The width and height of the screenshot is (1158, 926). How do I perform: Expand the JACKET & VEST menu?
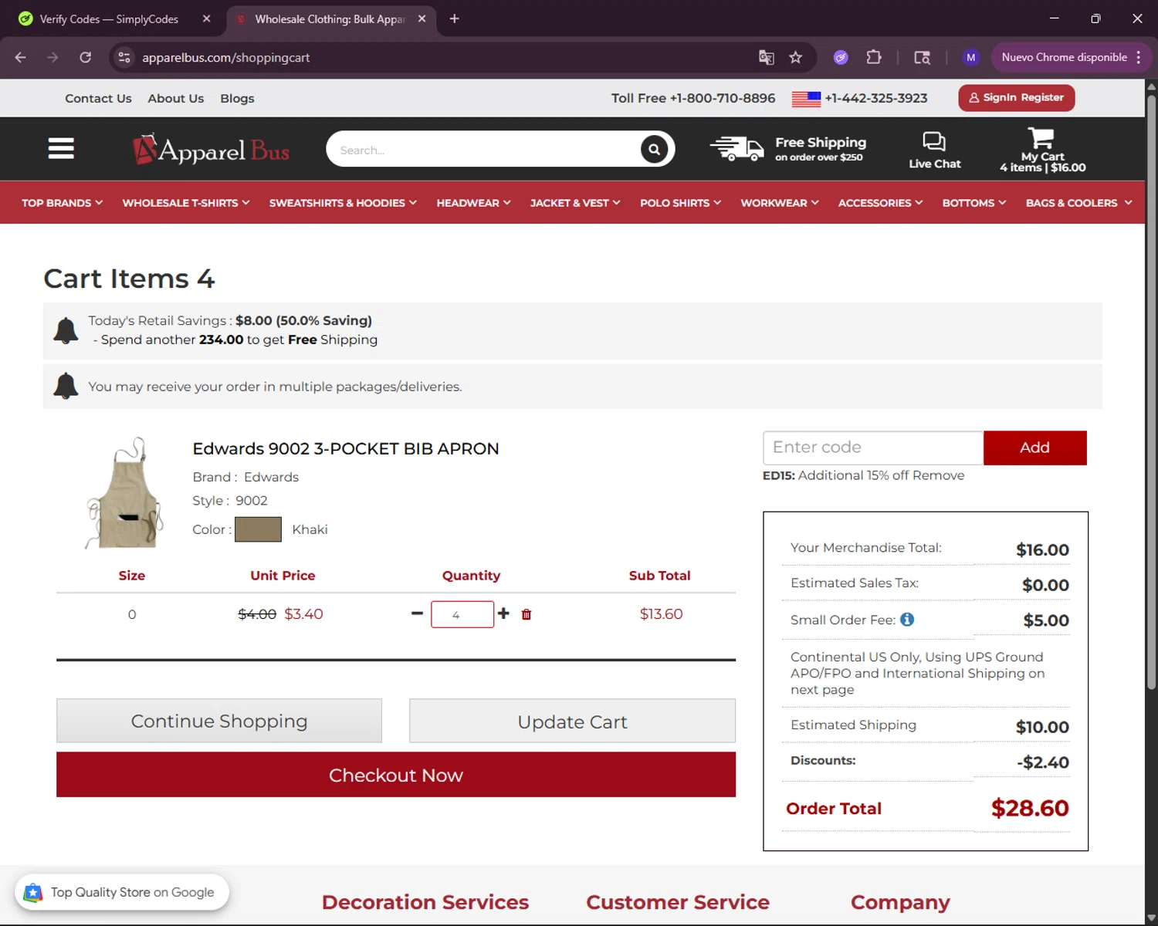coord(575,203)
